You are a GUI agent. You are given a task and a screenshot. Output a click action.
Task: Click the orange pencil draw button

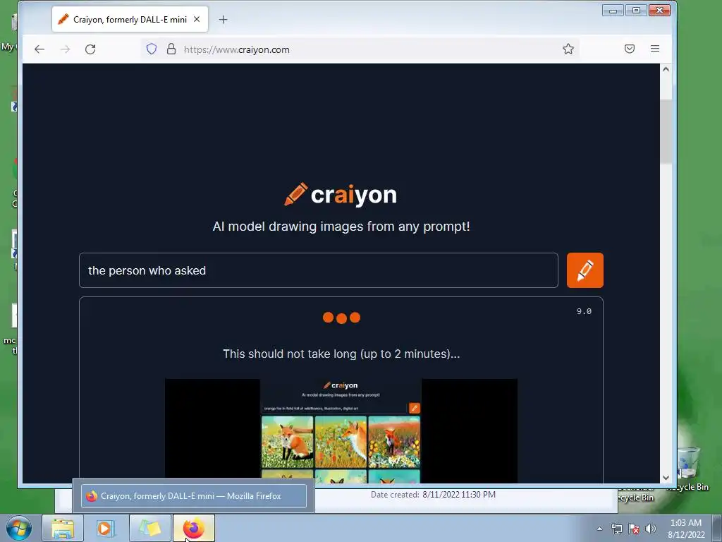(585, 270)
